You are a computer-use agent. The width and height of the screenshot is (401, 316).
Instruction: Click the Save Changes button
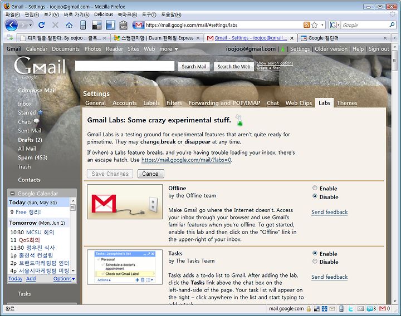point(110,174)
